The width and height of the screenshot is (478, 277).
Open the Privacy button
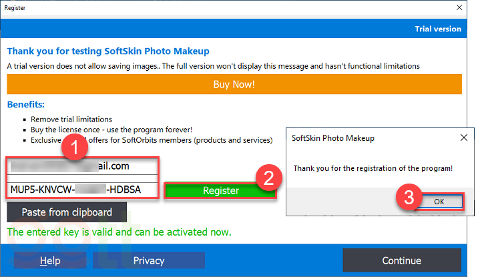[148, 260]
